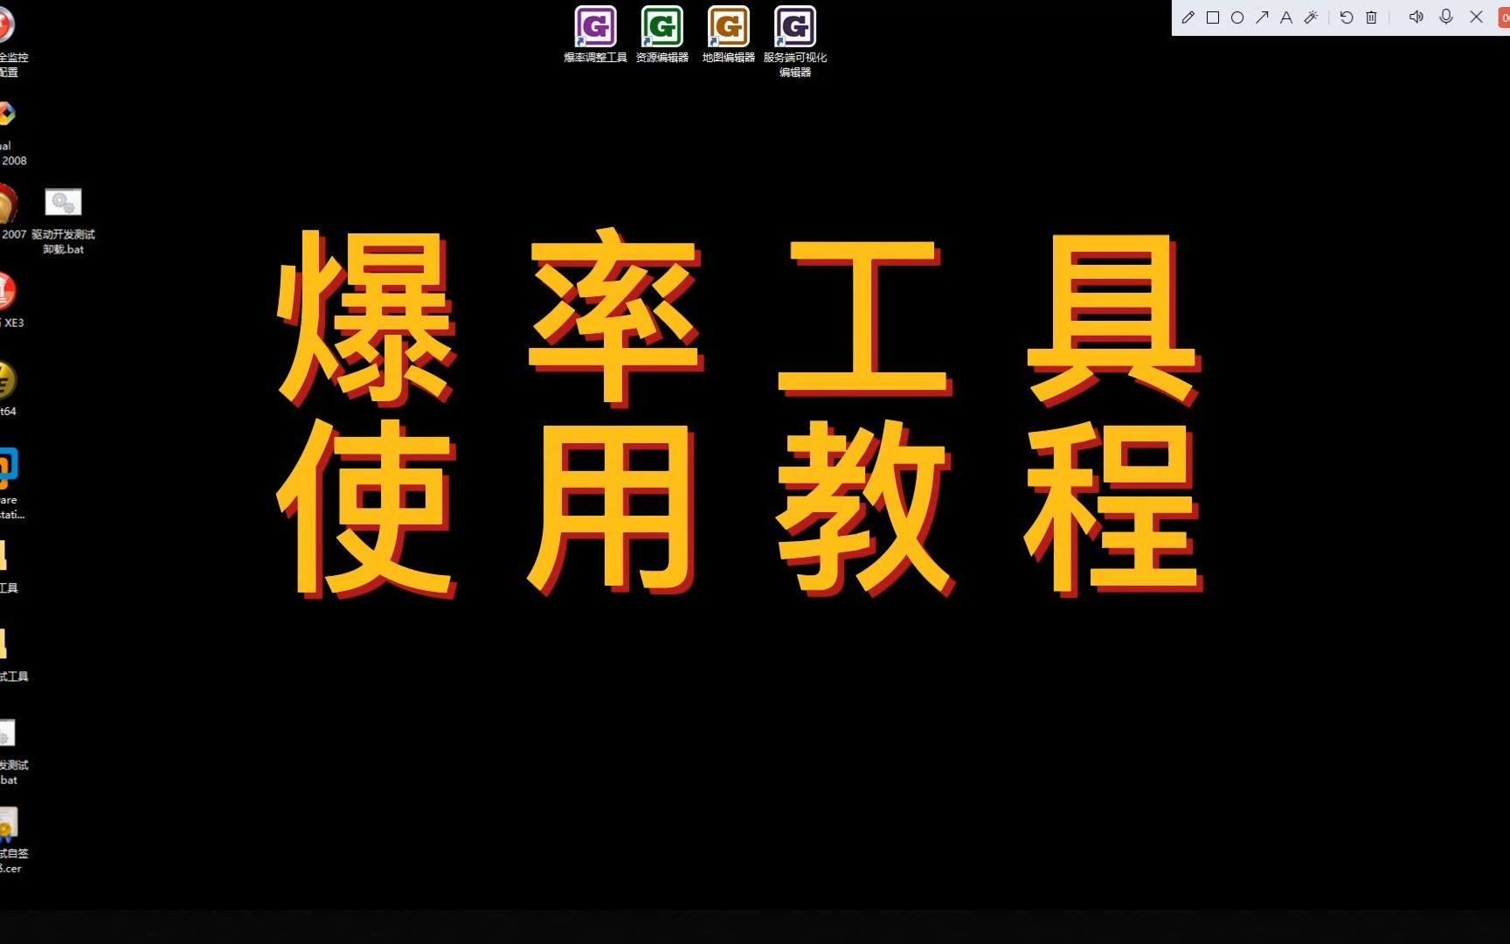Undo the last annotation
1510x944 pixels.
[1347, 17]
